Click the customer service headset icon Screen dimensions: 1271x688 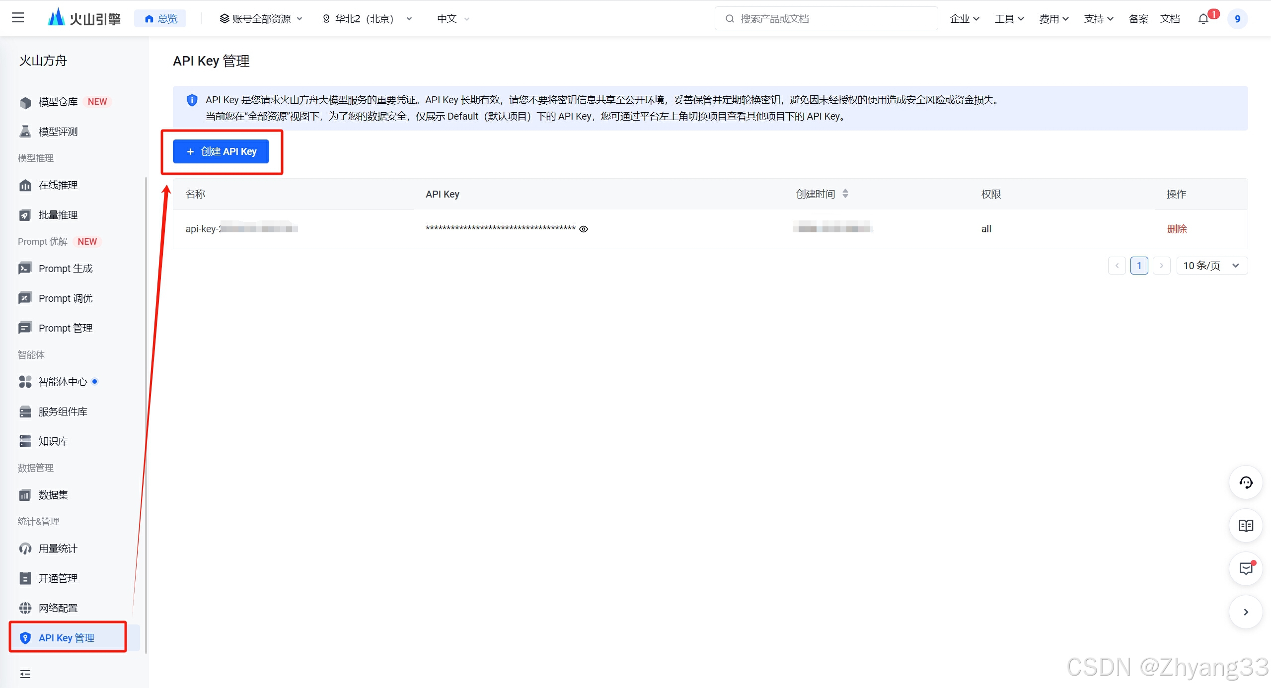[1246, 482]
